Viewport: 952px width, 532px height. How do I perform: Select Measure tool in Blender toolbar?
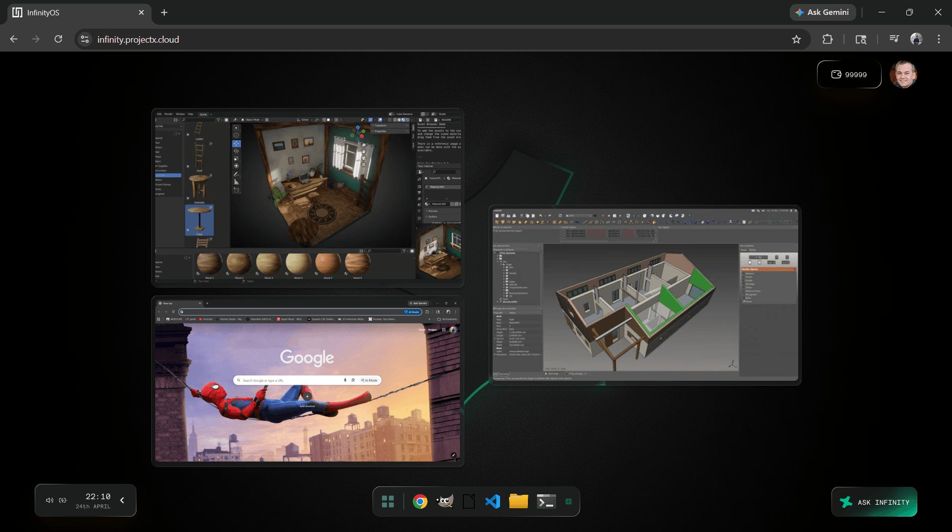tap(236, 182)
